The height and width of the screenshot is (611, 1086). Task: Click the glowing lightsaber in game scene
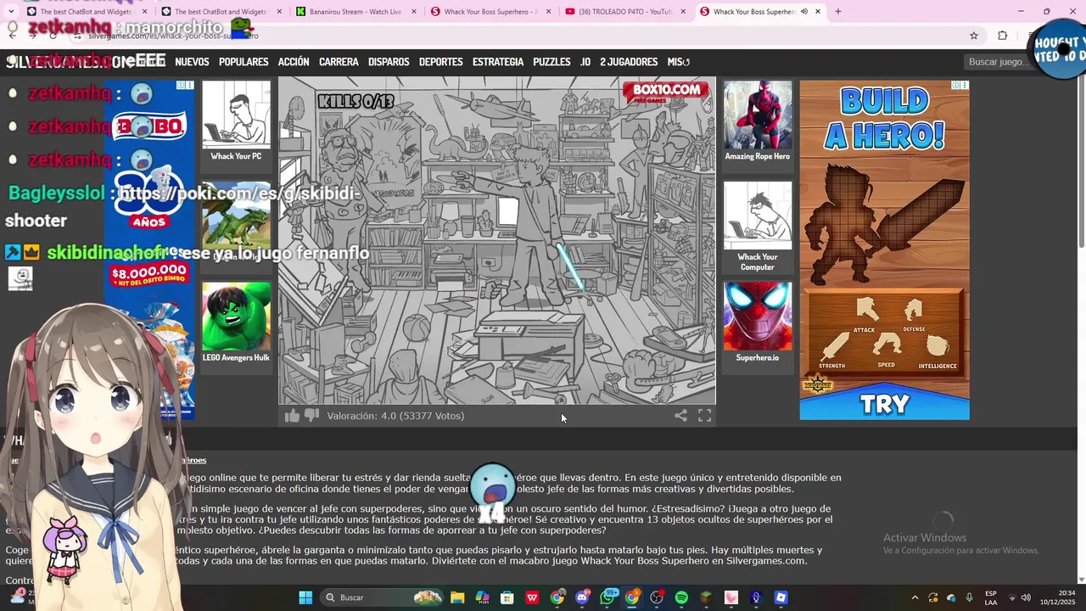[569, 267]
